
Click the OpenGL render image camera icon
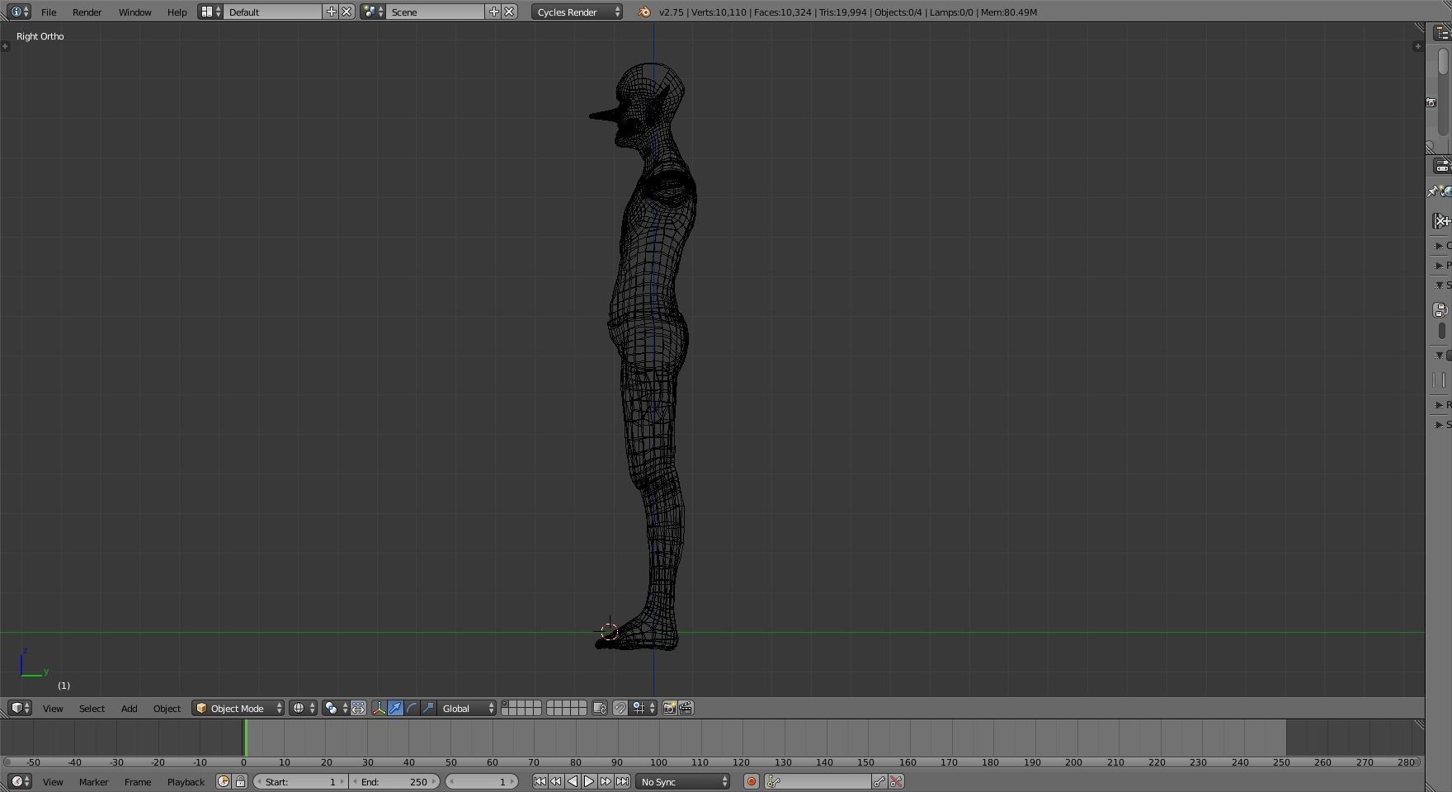click(x=669, y=708)
